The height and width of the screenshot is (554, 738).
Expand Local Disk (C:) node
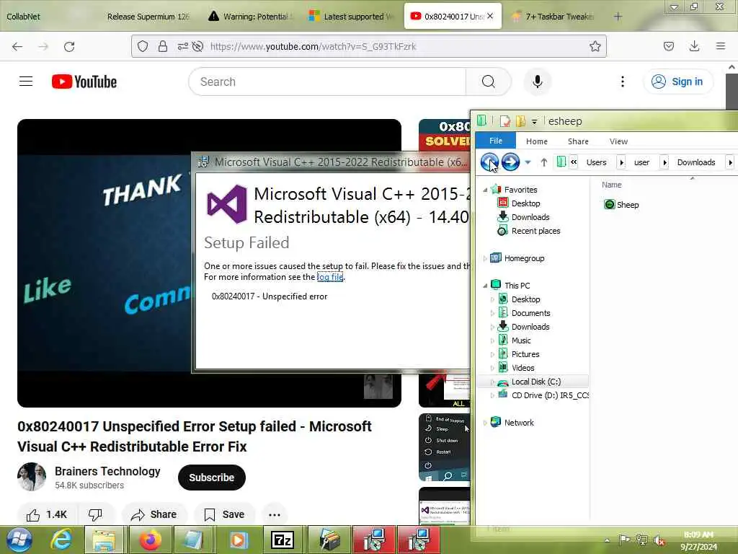tap(492, 382)
